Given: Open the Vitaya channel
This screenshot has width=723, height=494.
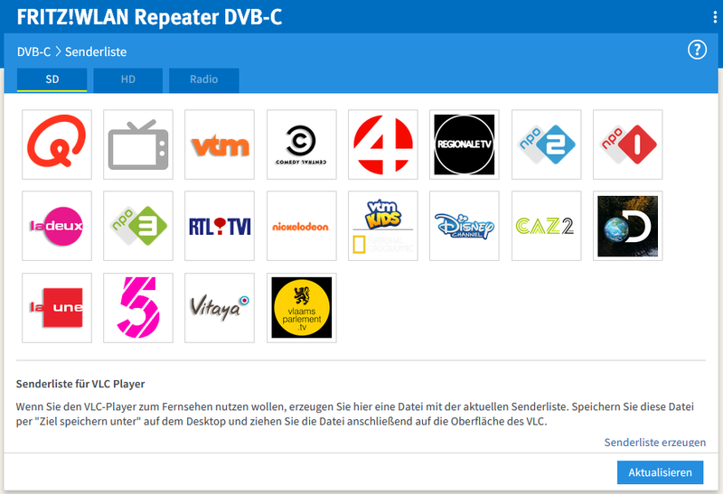Looking at the screenshot, I should pos(220,308).
